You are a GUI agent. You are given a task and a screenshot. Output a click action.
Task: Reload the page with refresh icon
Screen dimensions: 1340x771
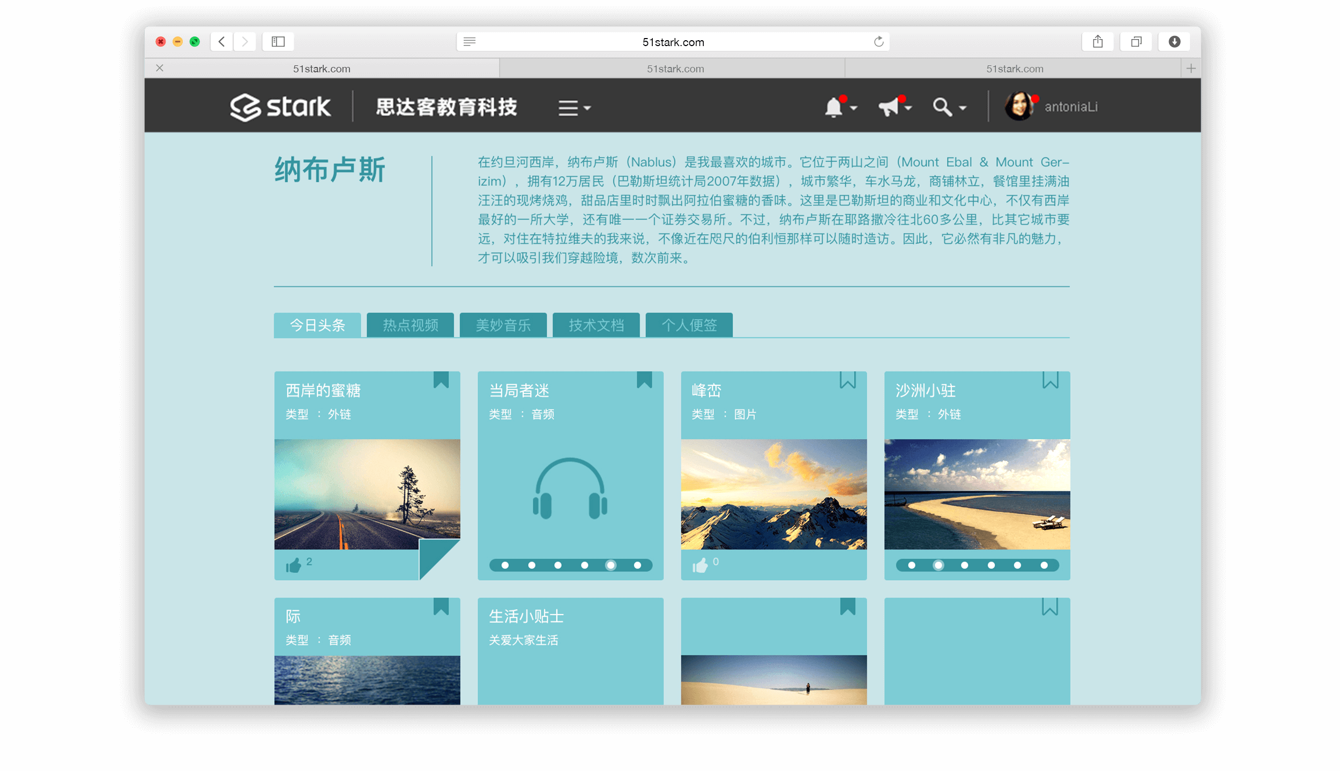pos(878,41)
